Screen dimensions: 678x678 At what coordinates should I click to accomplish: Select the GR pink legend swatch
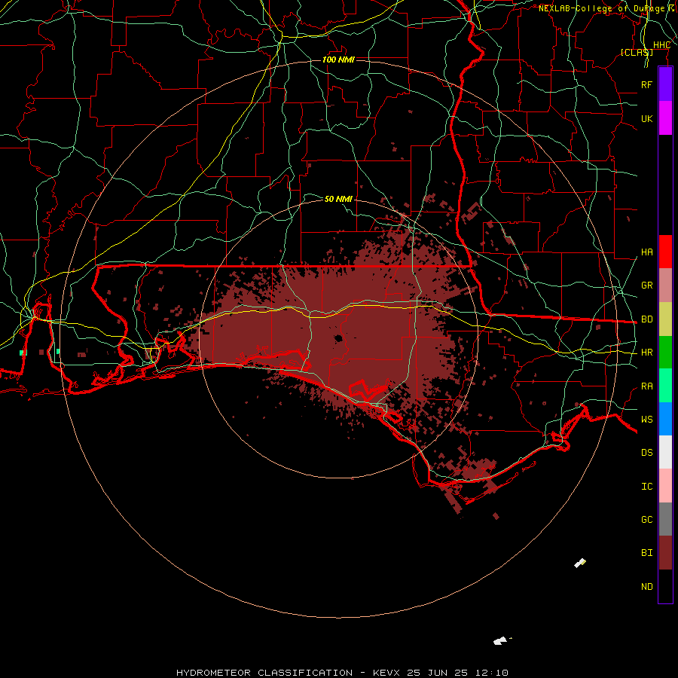665,286
